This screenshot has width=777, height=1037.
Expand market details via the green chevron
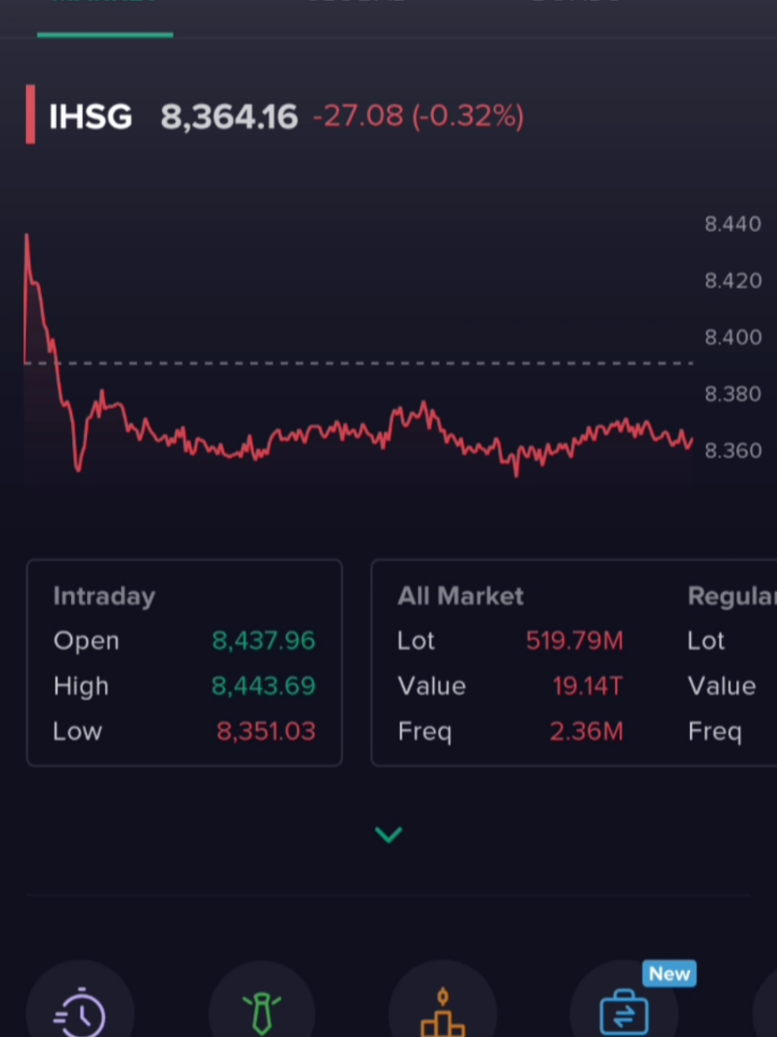point(388,834)
